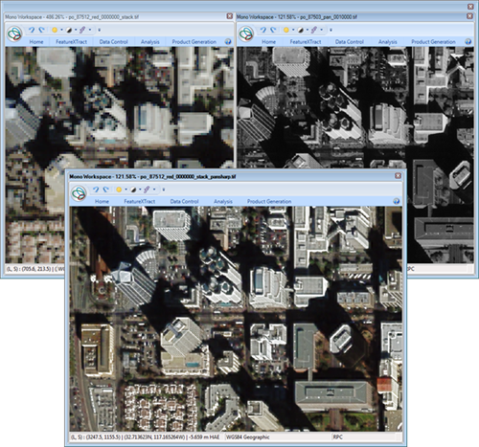479x447 pixels.
Task: Click undo arrow in pan window
Action: [x=262, y=30]
